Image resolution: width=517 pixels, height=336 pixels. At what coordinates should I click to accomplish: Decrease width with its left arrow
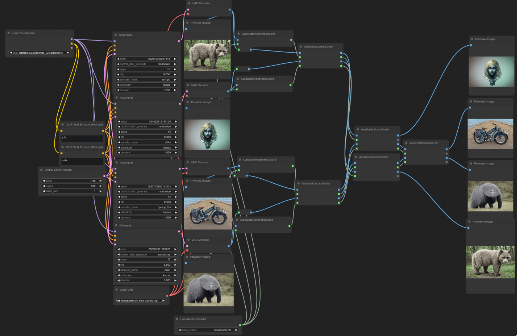[x=43, y=181]
